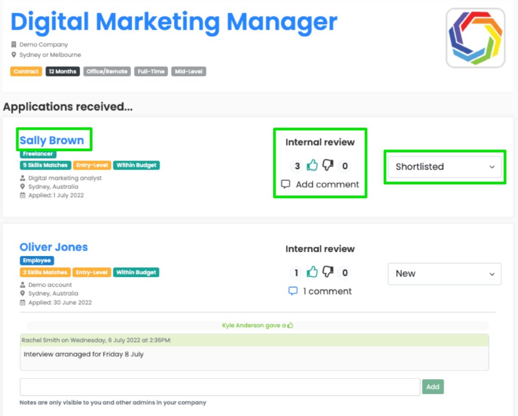Expand the 1 comment link for Oliver Jones

327,291
